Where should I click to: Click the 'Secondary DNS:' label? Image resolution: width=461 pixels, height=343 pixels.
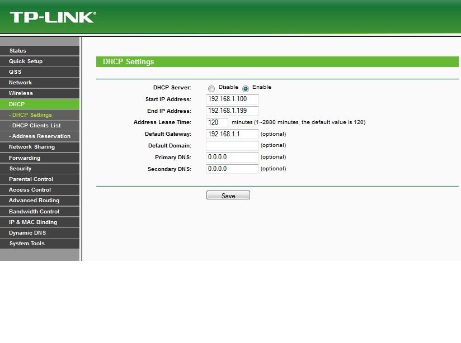pos(170,169)
